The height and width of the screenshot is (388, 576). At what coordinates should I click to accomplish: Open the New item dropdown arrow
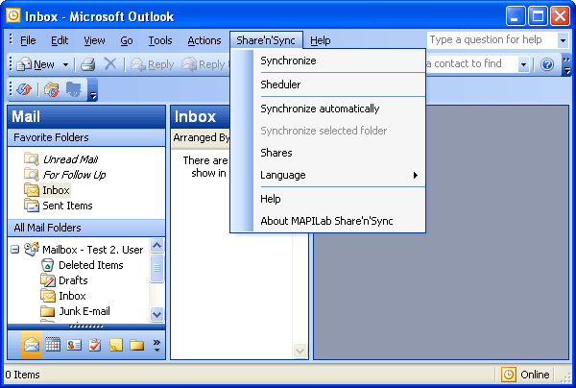pos(65,64)
